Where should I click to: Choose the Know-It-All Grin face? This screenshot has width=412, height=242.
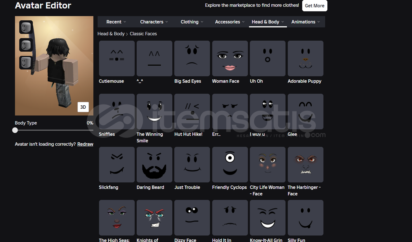tap(268, 218)
